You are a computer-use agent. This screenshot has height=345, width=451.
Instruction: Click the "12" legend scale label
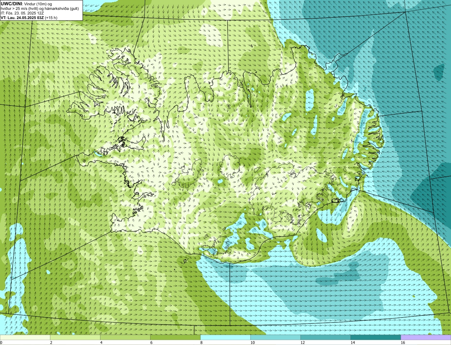pyautogui.click(x=303, y=343)
